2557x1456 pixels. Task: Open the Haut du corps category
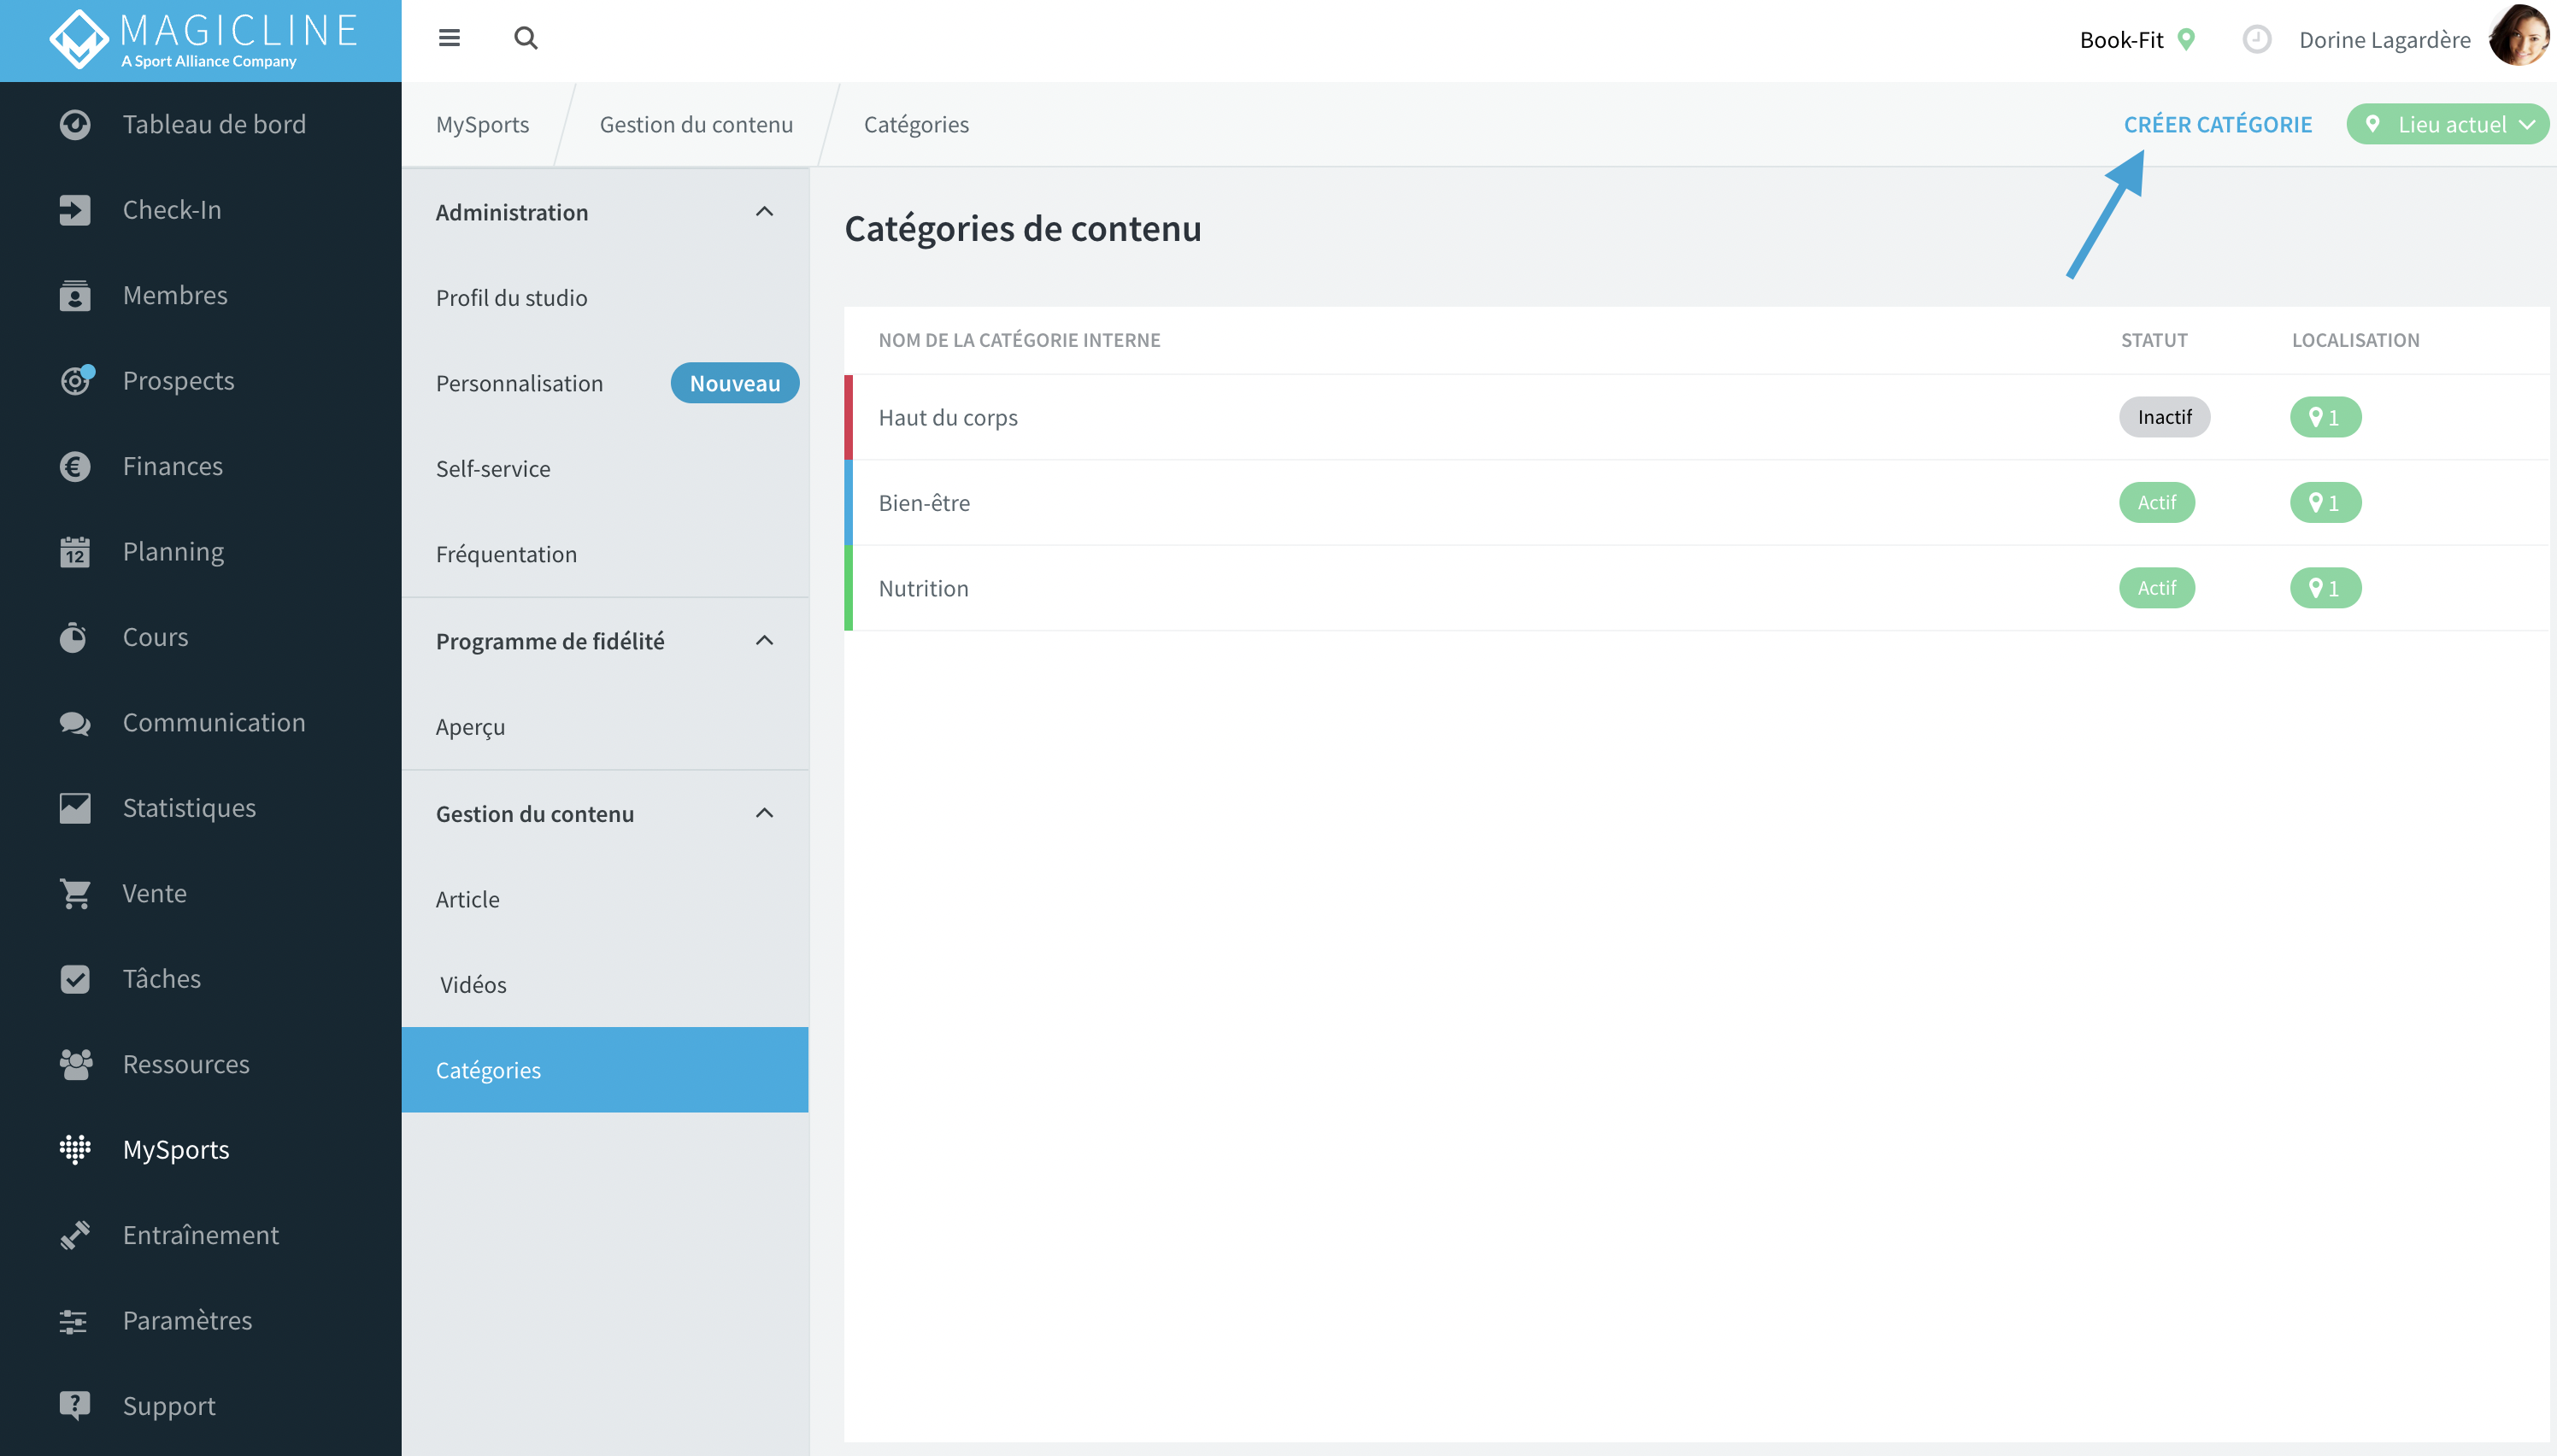[1696, 417]
